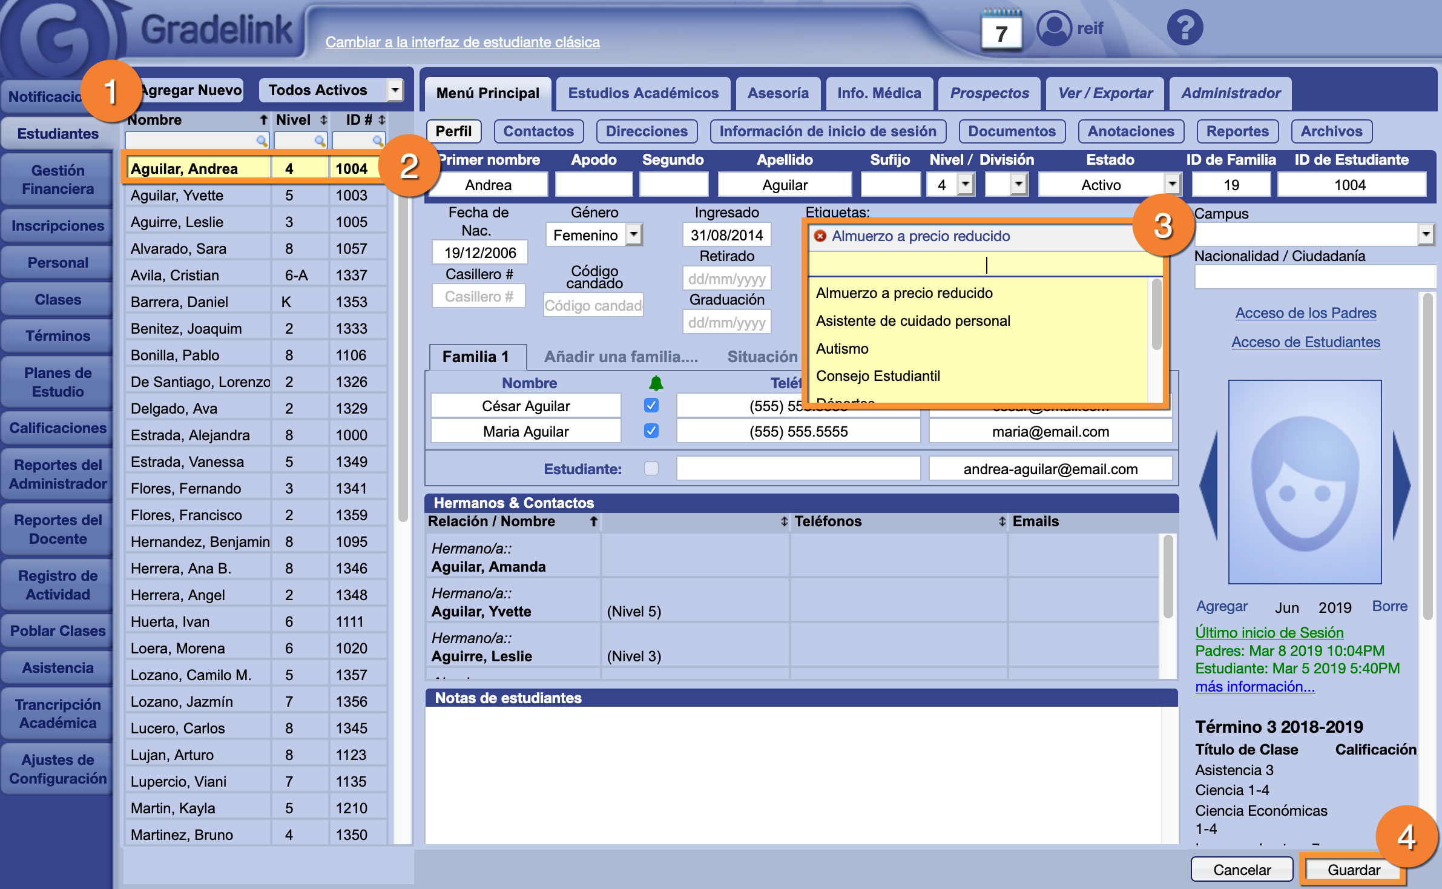Viewport: 1442px width, 889px height.
Task: Click the Guardar button
Action: (x=1354, y=870)
